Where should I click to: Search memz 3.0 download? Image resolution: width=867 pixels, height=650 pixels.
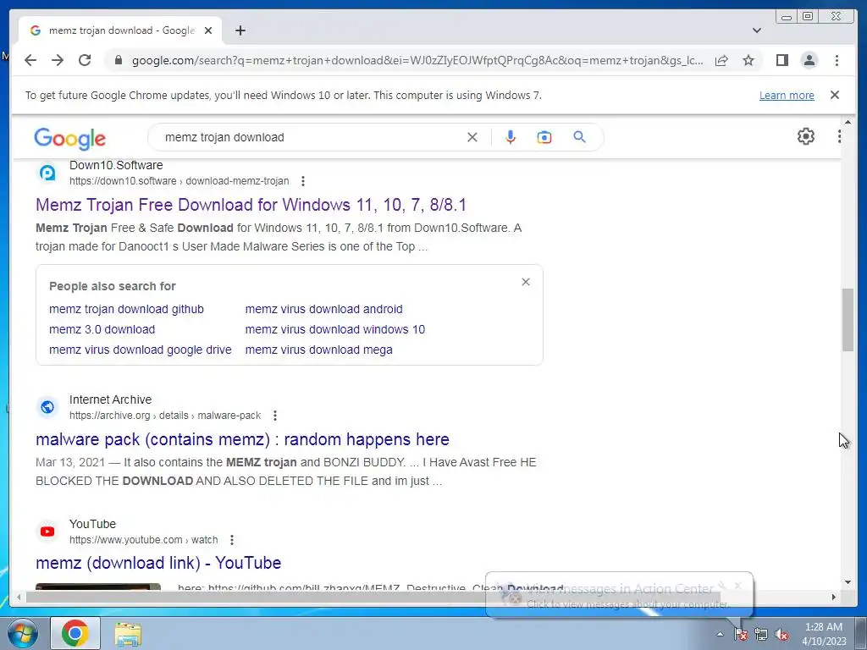pyautogui.click(x=102, y=329)
